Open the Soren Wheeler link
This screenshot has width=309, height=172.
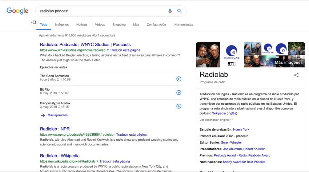[x=231, y=143]
